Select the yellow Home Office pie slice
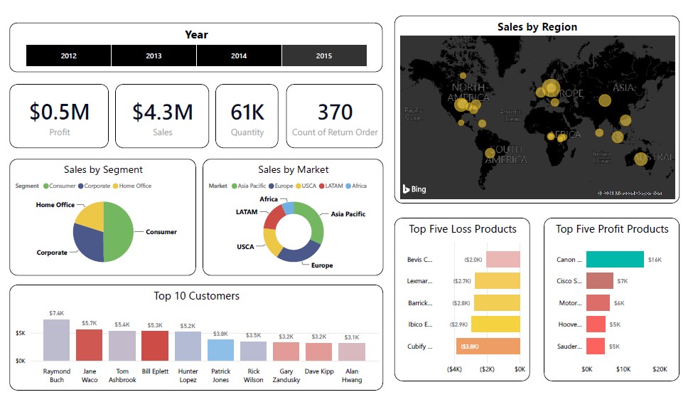This screenshot has width=693, height=402. coord(90,214)
